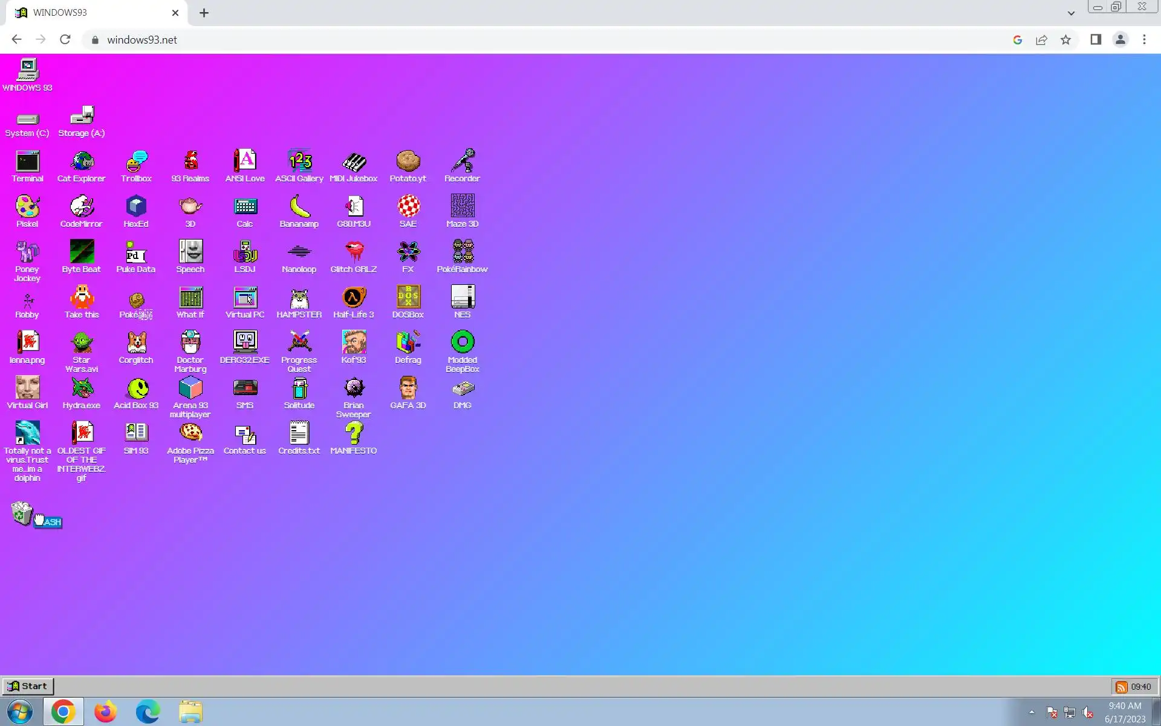This screenshot has height=726, width=1161.
Task: Click the Windows 93 Start button
Action: pos(28,686)
